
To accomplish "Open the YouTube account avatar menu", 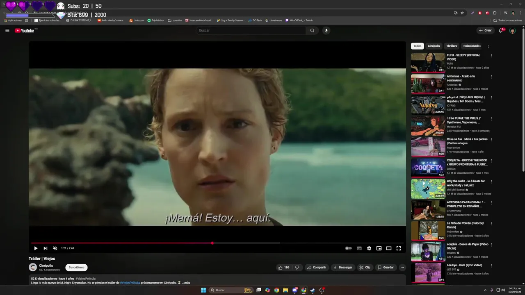I will coord(512,30).
